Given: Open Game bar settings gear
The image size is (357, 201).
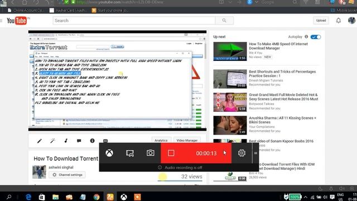Looking at the screenshot, I should click(x=242, y=153).
